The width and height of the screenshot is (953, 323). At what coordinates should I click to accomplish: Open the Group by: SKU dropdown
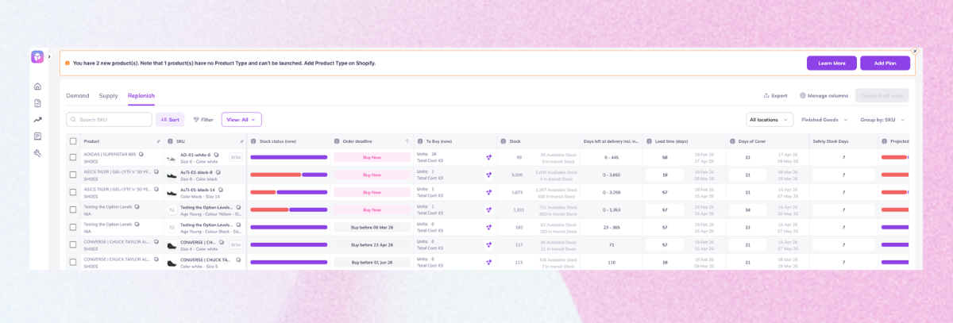(x=882, y=120)
